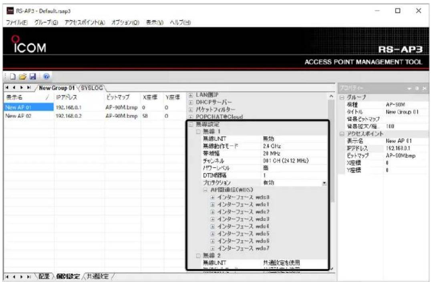The width and height of the screenshot is (431, 282).
Task: Expand インターフェース wds4
Action: [x=212, y=227]
